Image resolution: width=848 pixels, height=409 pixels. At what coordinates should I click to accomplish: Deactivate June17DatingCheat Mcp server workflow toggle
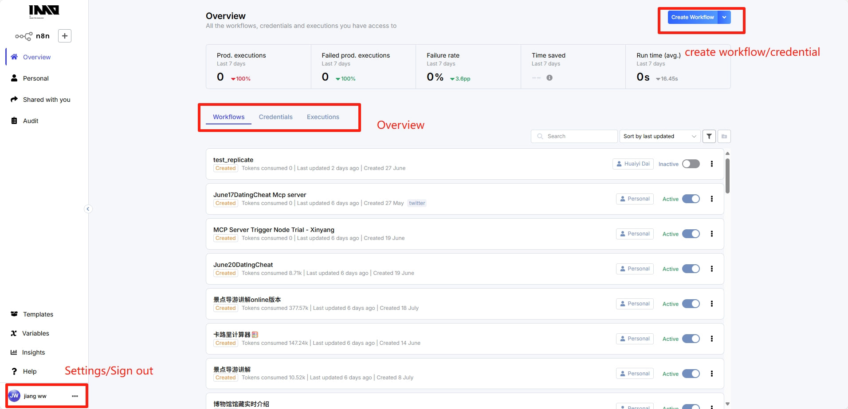691,199
